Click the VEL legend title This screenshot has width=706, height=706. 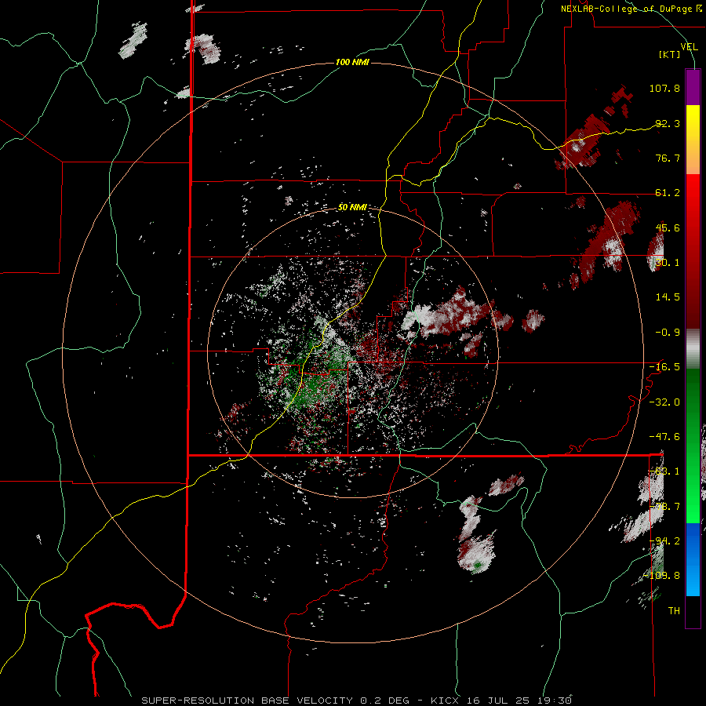(x=689, y=46)
